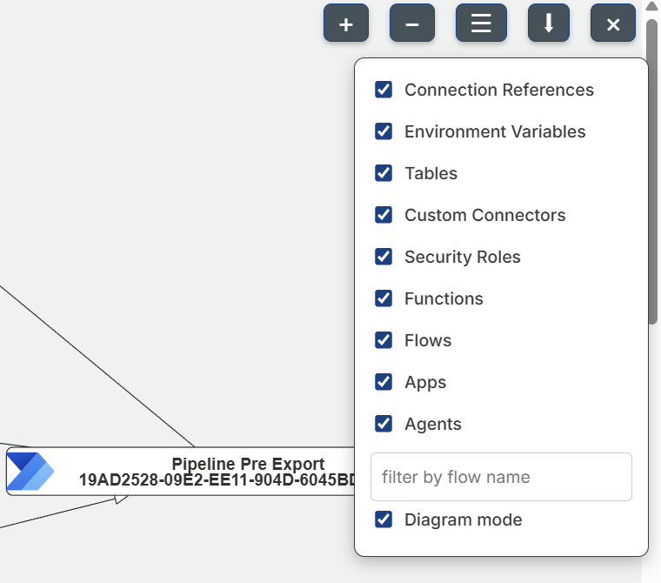Uncheck the Connection References checkbox
Viewport: 661px width, 583px height.
tap(384, 90)
